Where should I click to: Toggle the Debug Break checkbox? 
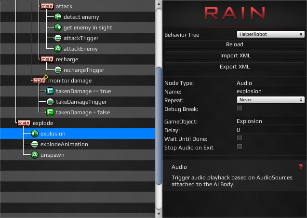240,108
